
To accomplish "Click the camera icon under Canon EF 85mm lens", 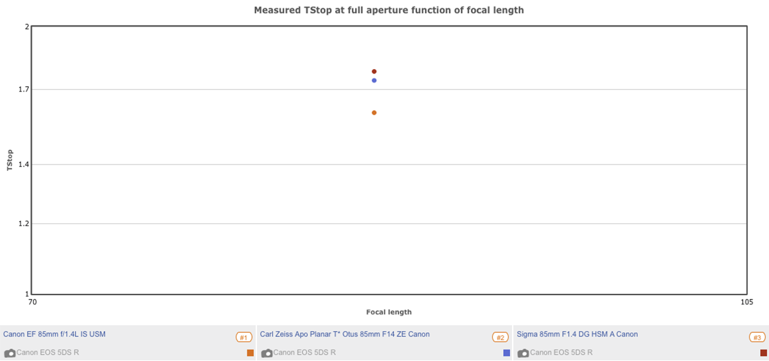I will coord(10,353).
